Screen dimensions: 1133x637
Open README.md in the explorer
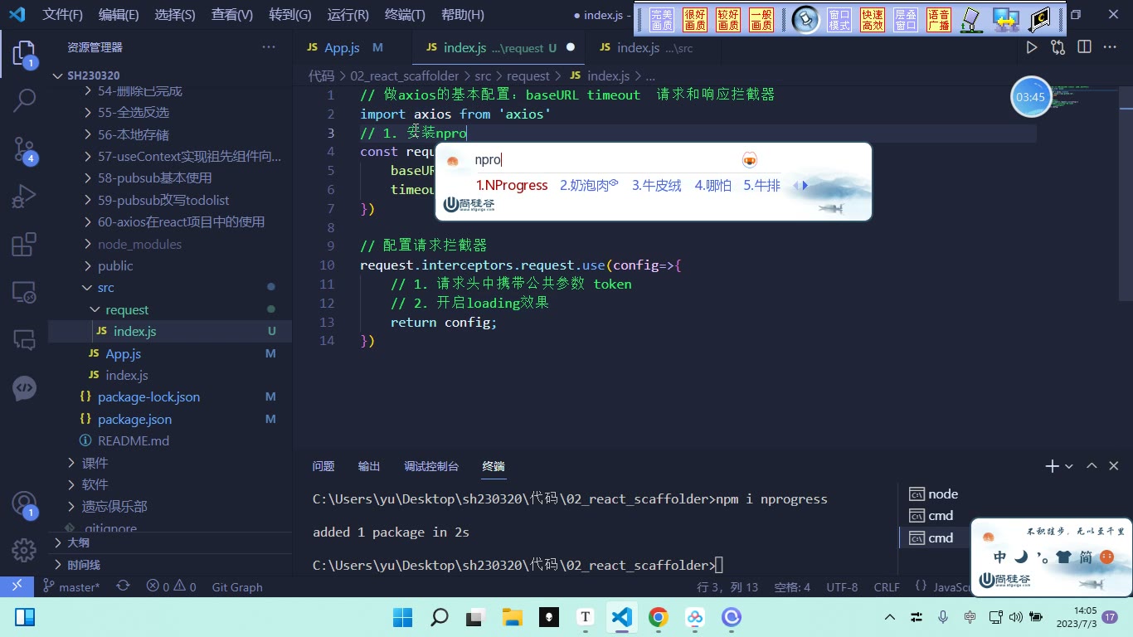[170, 440]
